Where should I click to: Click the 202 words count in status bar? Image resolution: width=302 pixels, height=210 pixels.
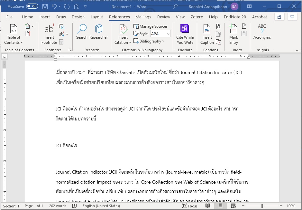click(x=58, y=206)
